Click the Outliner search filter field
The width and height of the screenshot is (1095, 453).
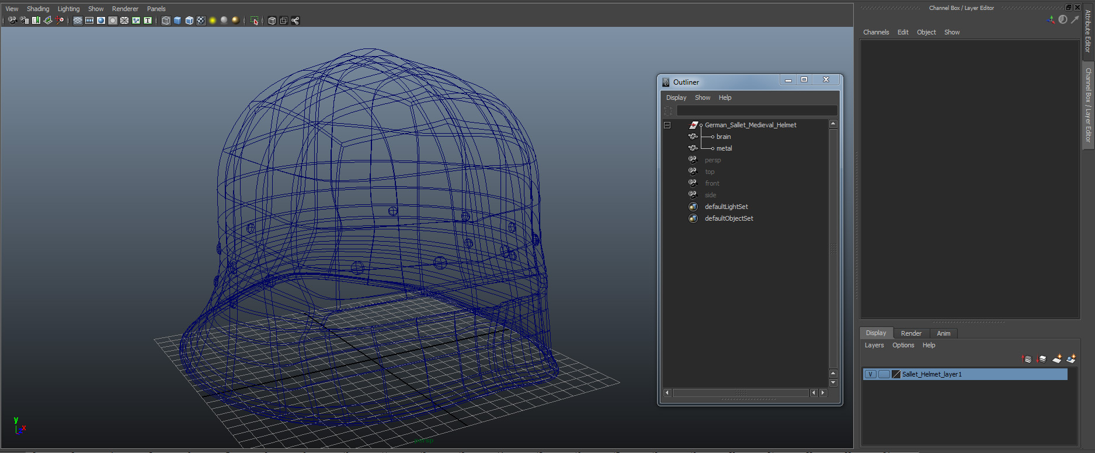756,110
